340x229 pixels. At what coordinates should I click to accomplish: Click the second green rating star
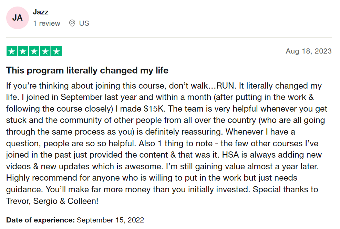[x=23, y=51]
